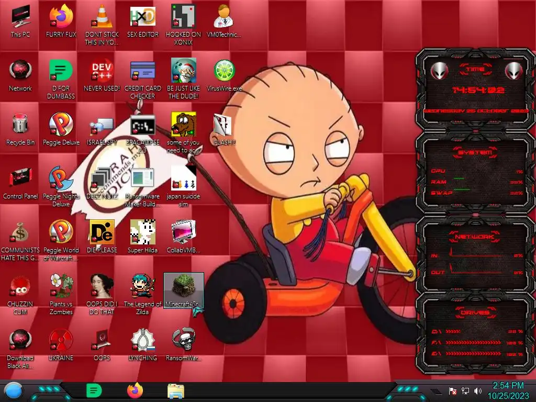This screenshot has height=402, width=536.
Task: Select the OOPS laptop shortcut
Action: pos(102,345)
